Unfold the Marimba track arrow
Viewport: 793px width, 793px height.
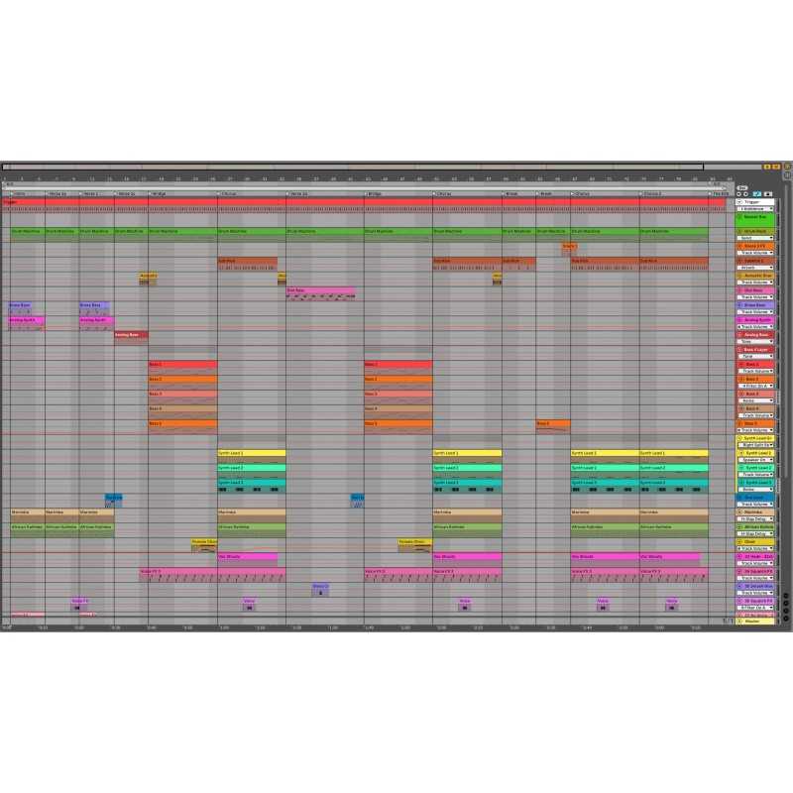(x=739, y=512)
